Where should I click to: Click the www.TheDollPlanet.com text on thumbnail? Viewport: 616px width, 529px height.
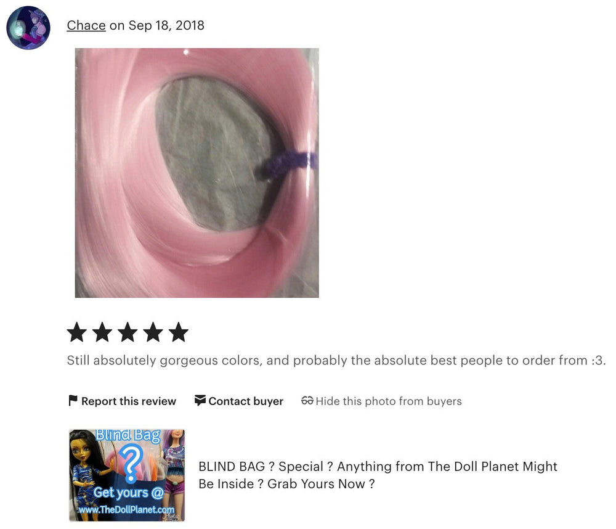tap(126, 509)
